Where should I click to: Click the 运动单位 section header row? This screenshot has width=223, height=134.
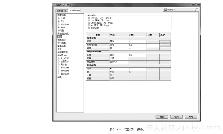[128, 65]
